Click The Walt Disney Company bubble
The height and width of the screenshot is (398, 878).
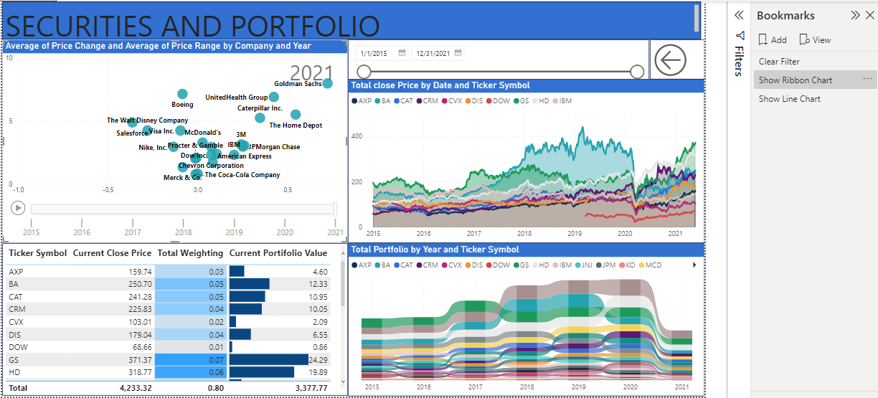[132, 123]
